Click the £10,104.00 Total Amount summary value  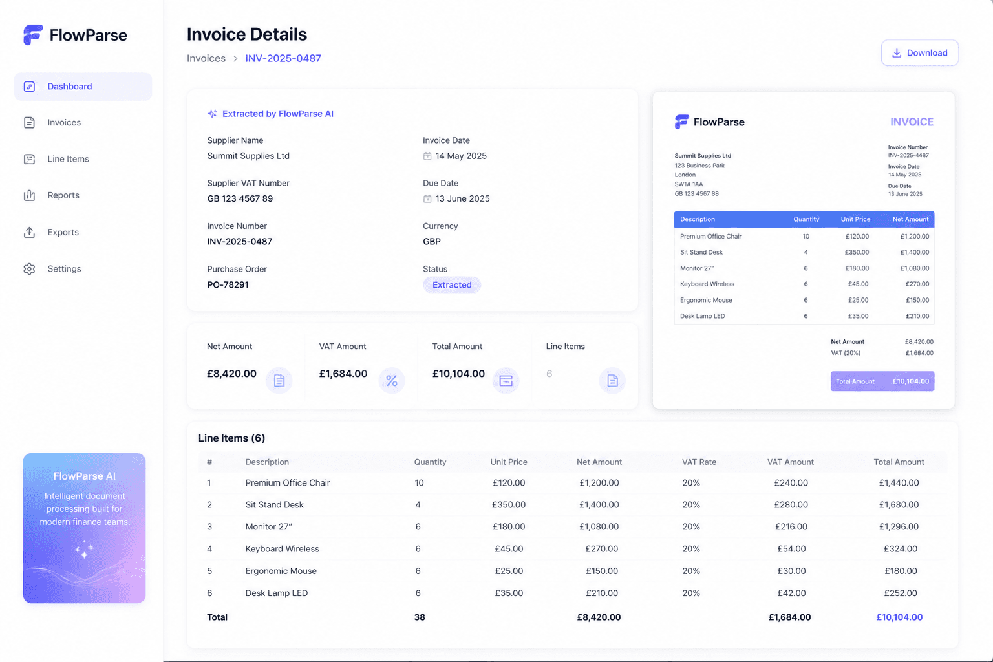(x=458, y=374)
